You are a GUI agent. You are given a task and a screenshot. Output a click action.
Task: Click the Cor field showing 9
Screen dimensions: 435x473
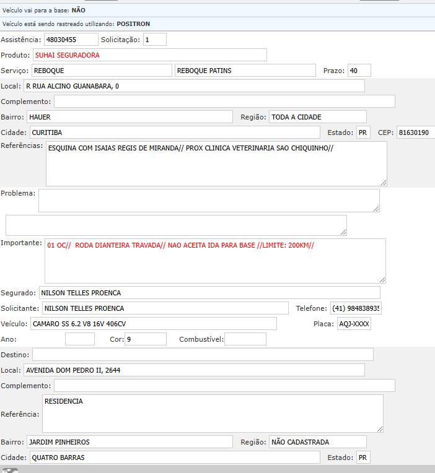tap(146, 339)
